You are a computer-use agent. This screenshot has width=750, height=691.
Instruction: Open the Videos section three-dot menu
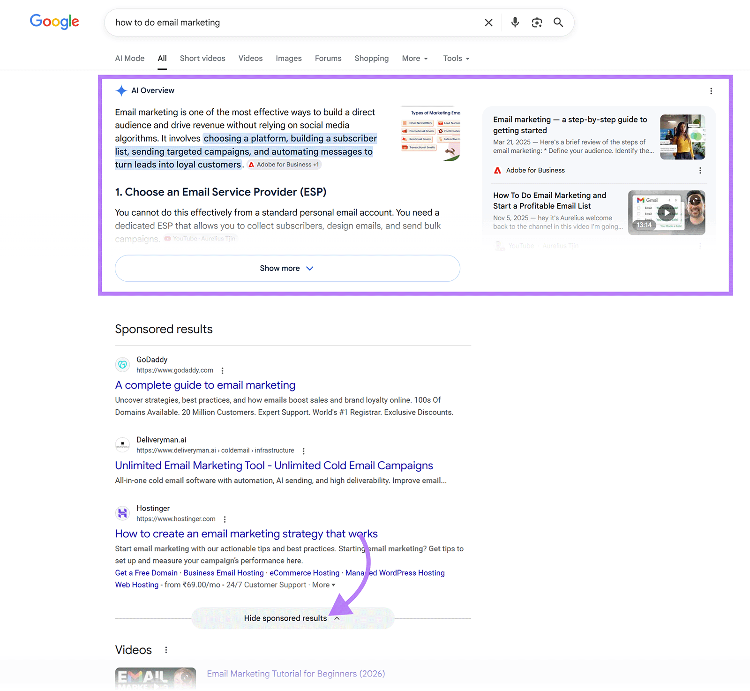click(166, 650)
